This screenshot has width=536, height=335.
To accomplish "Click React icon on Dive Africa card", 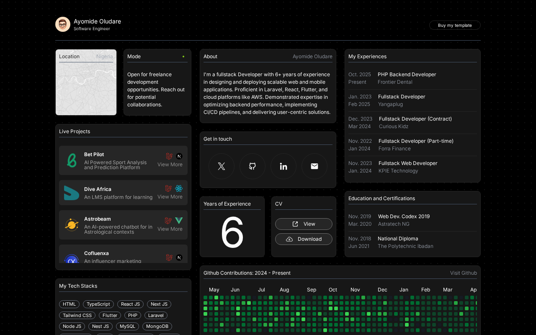I will click(x=179, y=188).
